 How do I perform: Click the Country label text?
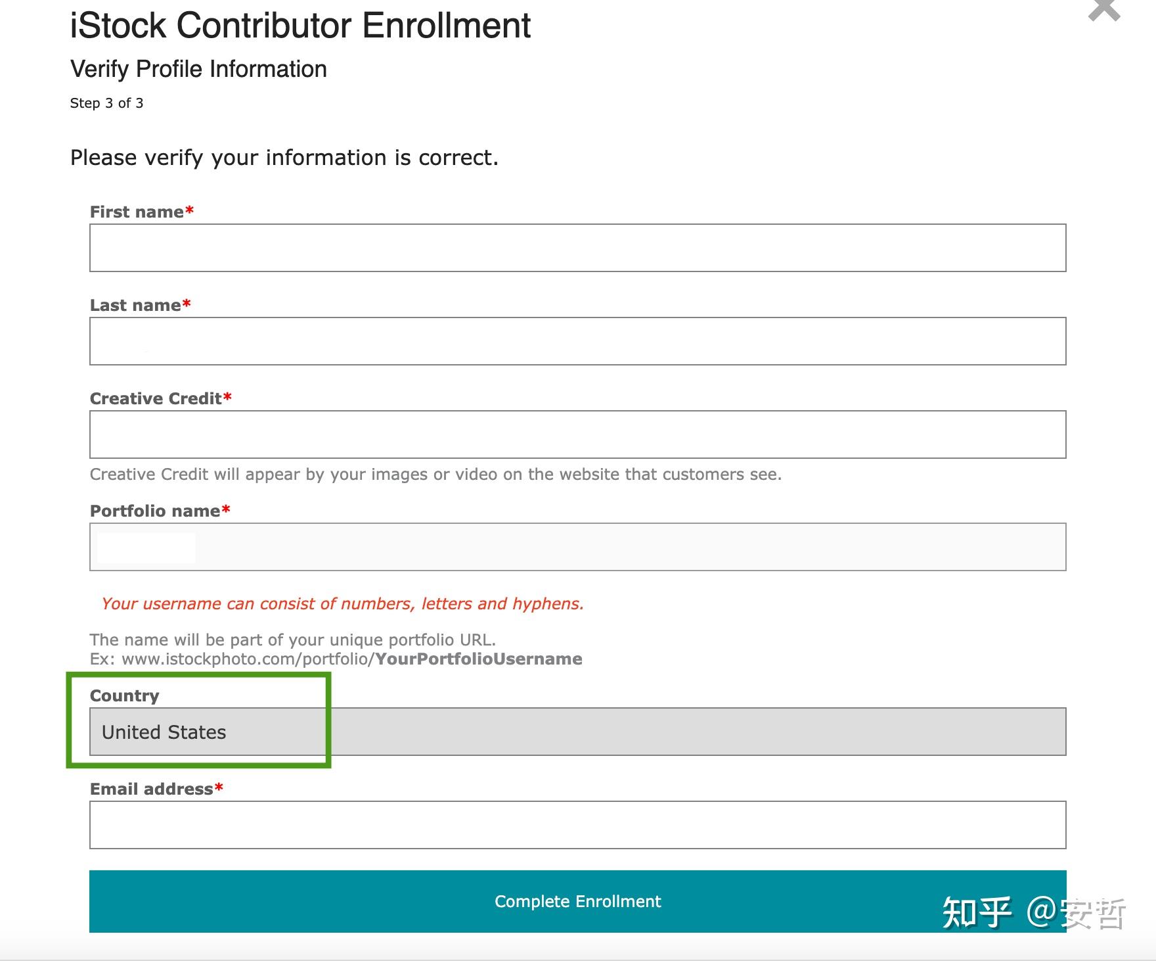tap(124, 695)
